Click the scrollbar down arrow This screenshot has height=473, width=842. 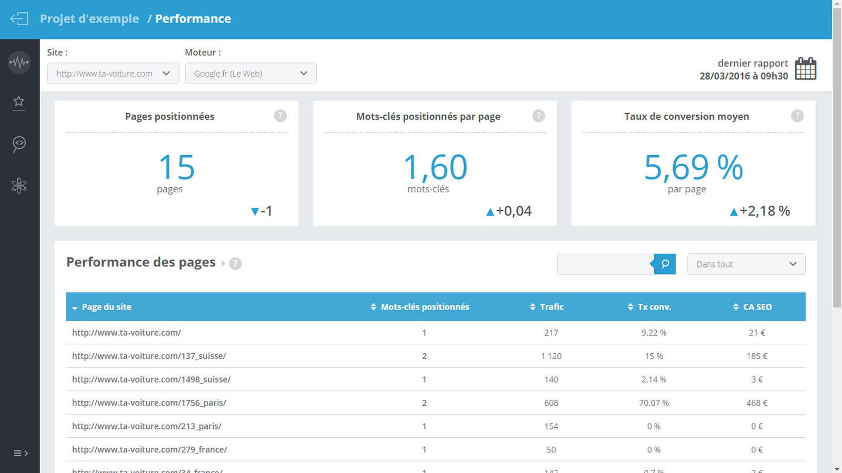click(837, 469)
